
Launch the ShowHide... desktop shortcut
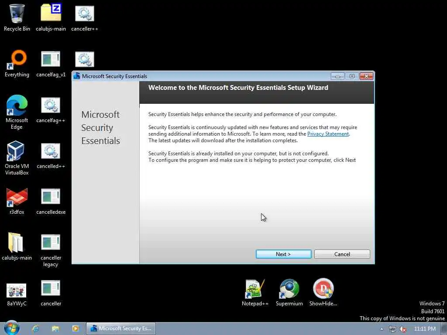pos(323,292)
